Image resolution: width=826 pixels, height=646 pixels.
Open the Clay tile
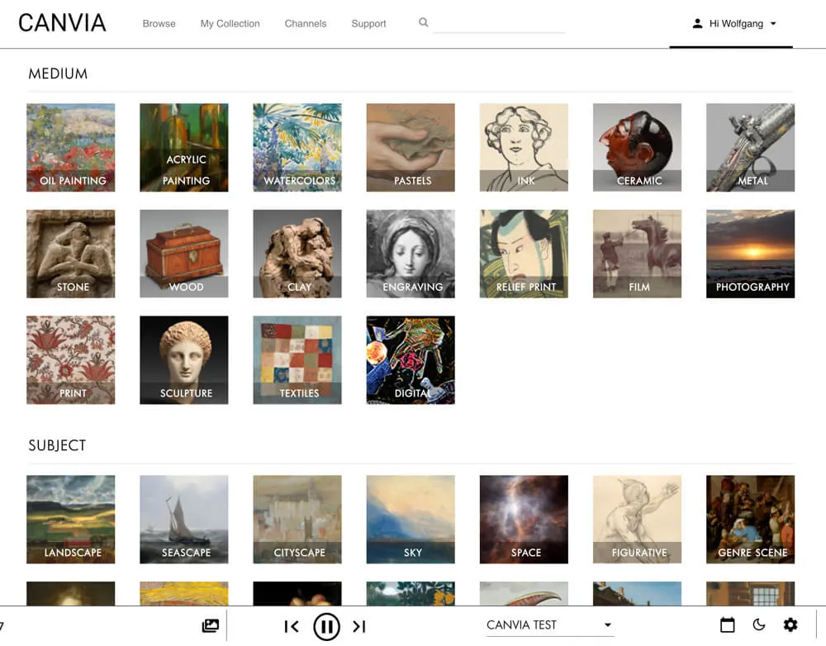pyautogui.click(x=297, y=254)
